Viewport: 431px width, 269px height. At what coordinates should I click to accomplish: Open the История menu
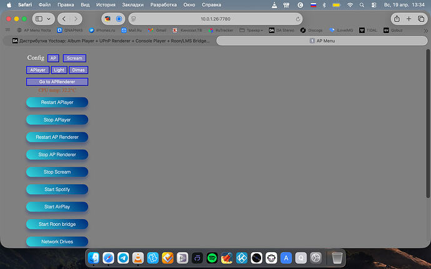click(106, 4)
